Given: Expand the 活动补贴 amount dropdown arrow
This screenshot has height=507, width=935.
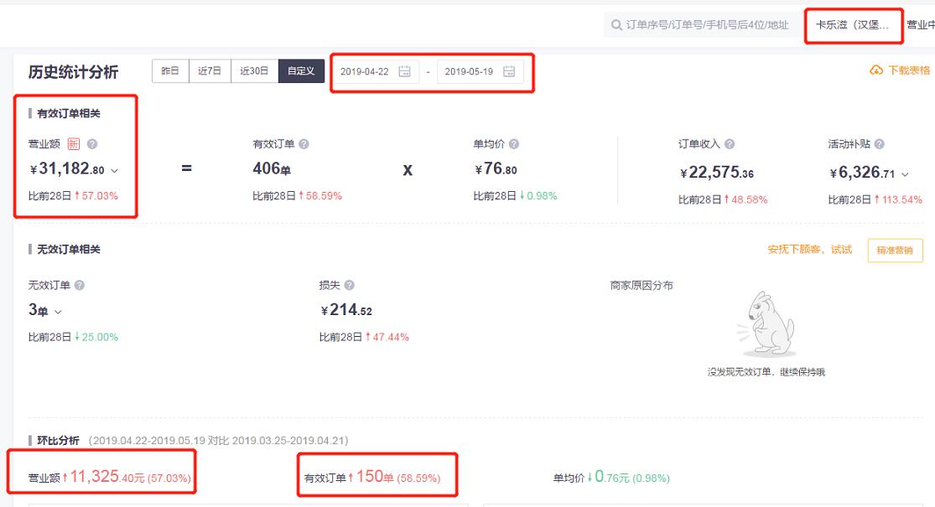Looking at the screenshot, I should point(906,175).
